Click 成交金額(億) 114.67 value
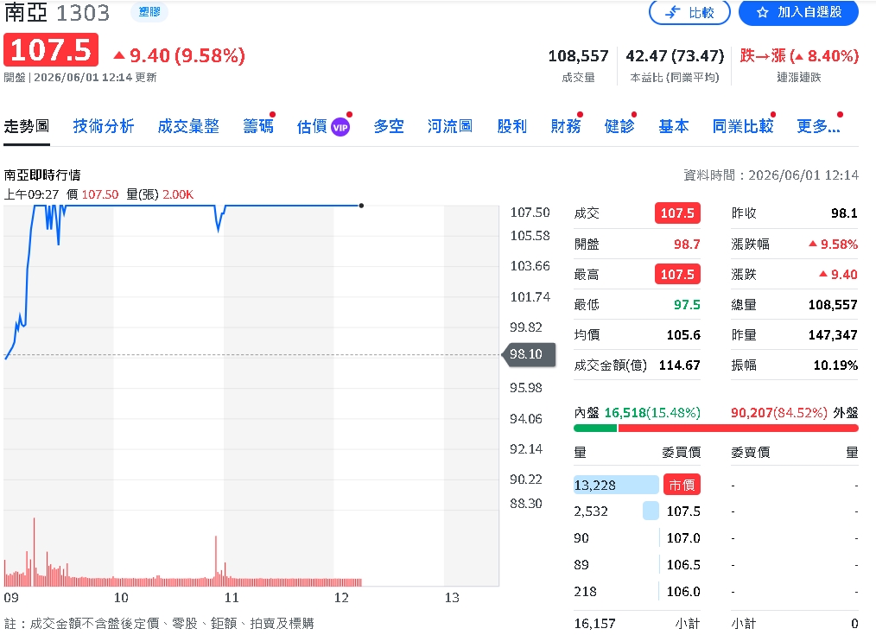The height and width of the screenshot is (635, 876). 679,365
